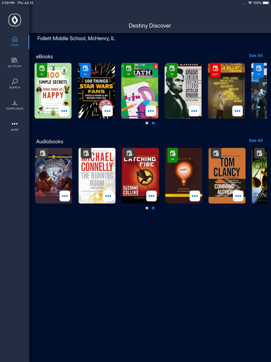Tap gray badge on The Burning Room audiobook
The image size is (271, 362).
[86, 153]
